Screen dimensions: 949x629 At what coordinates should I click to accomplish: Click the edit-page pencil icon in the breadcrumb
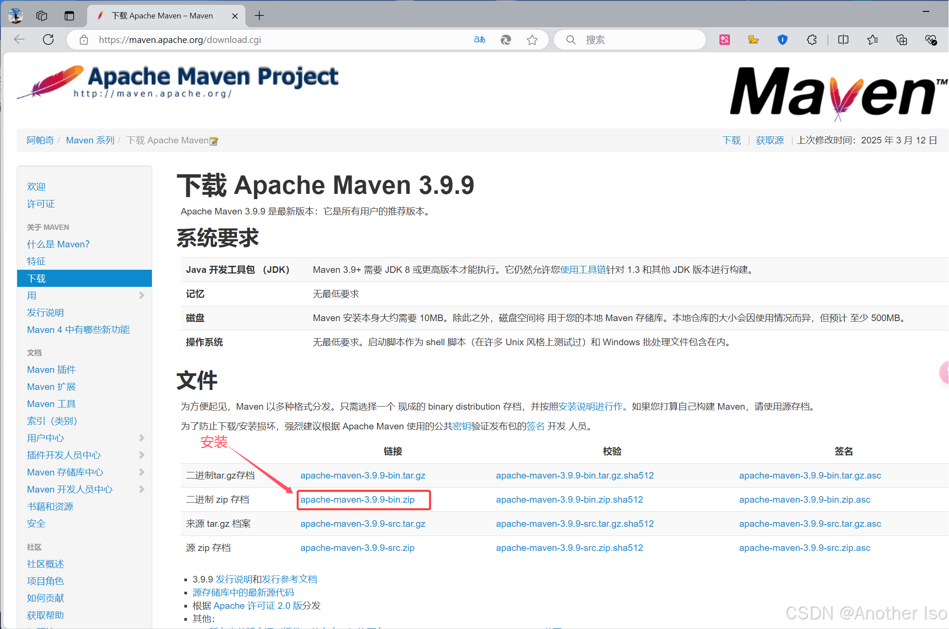click(214, 141)
